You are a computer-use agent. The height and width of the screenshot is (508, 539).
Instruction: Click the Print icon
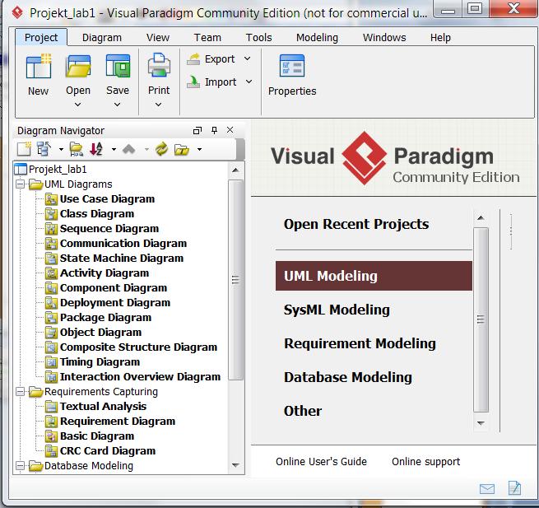coord(159,65)
